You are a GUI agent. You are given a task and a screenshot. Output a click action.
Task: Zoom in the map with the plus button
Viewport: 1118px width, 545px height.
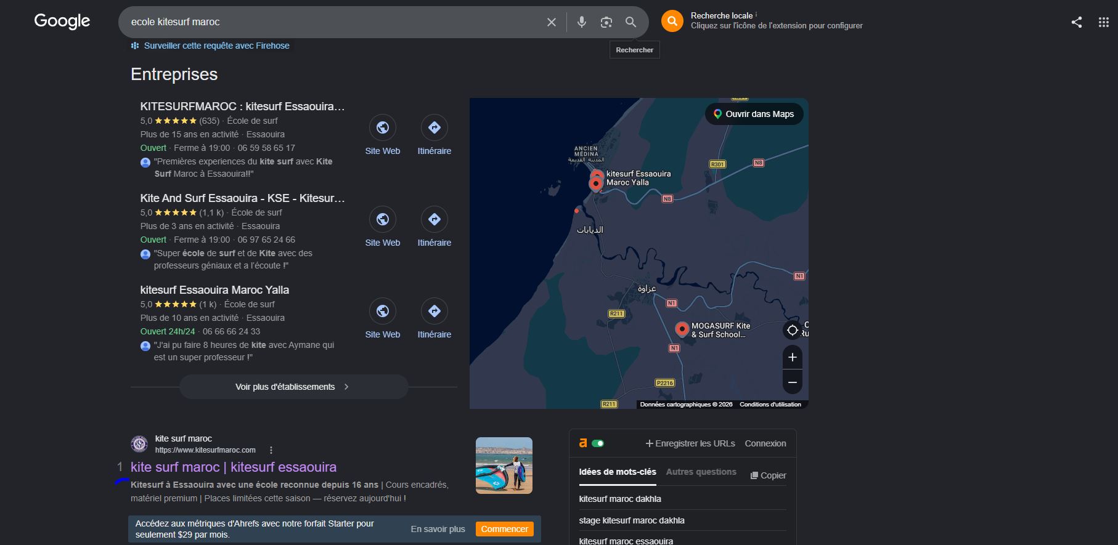793,357
